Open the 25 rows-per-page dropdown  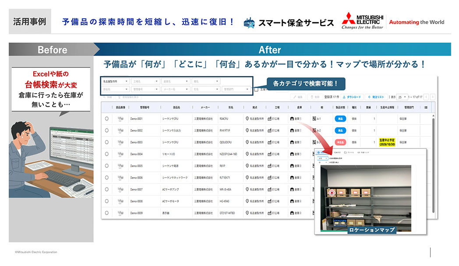402,97
